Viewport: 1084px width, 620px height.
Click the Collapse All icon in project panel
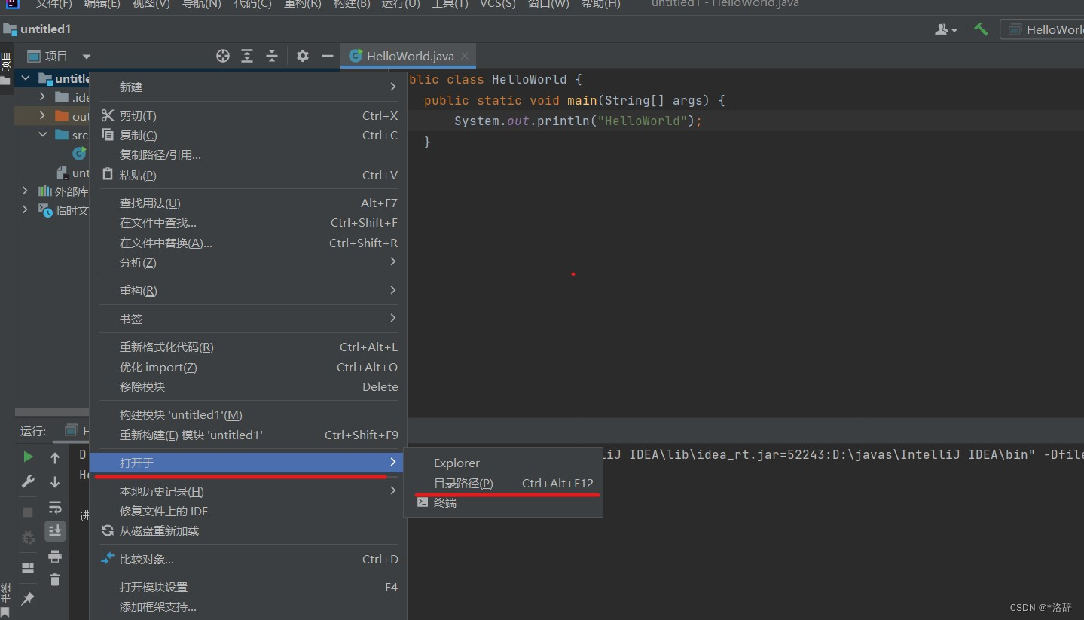pos(272,56)
